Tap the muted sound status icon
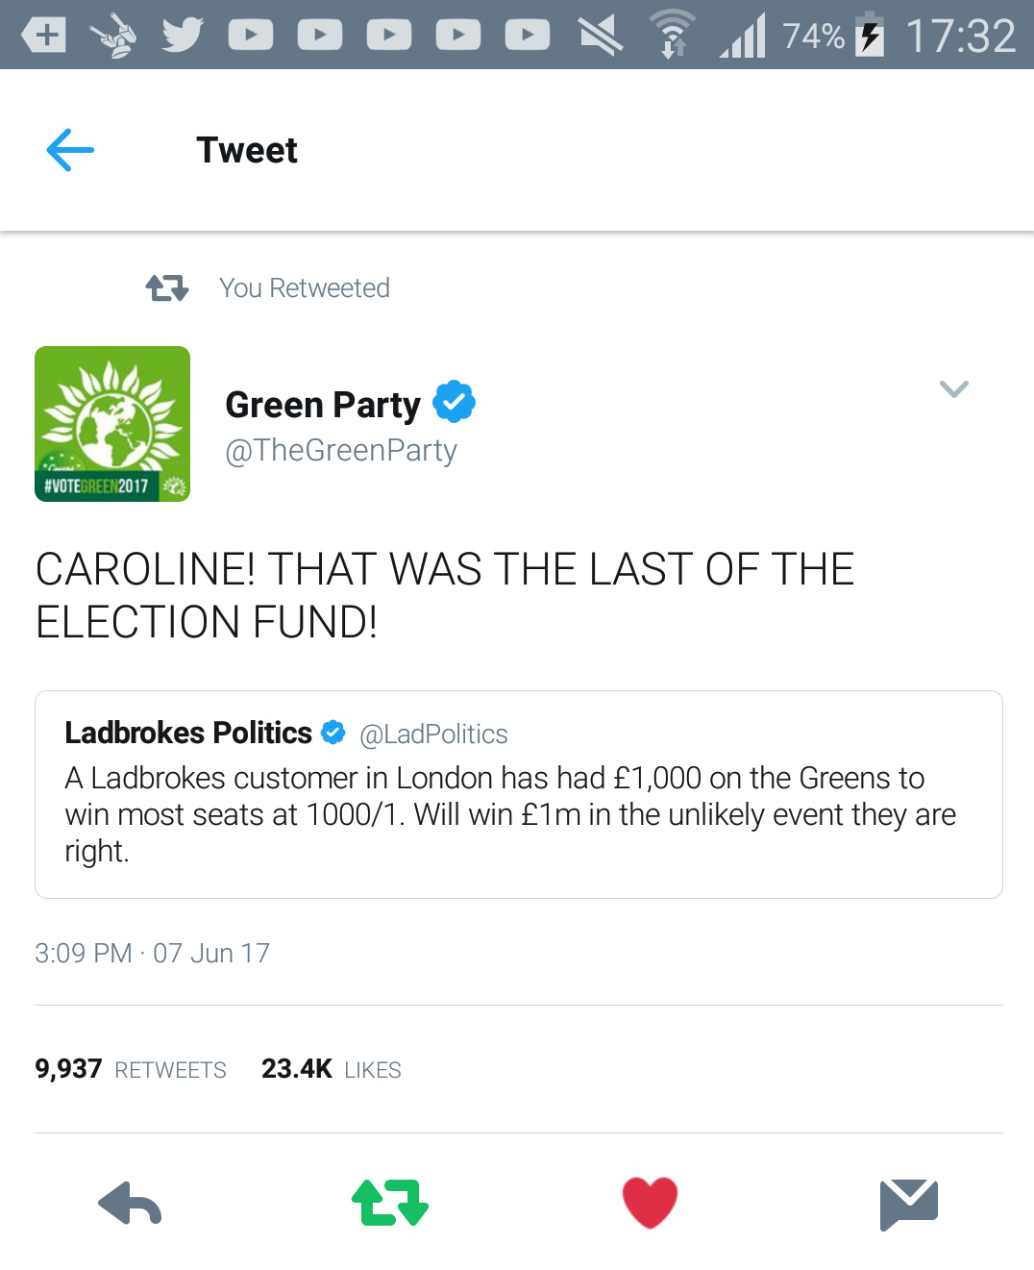 (601, 36)
